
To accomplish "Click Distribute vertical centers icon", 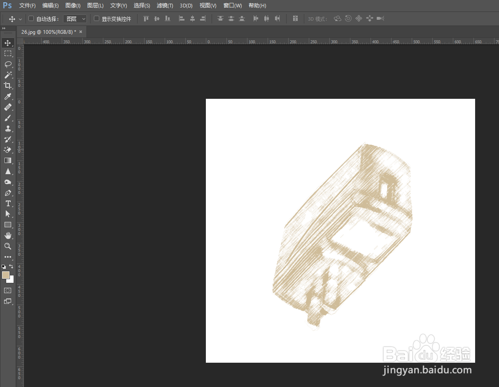I will pos(231,19).
